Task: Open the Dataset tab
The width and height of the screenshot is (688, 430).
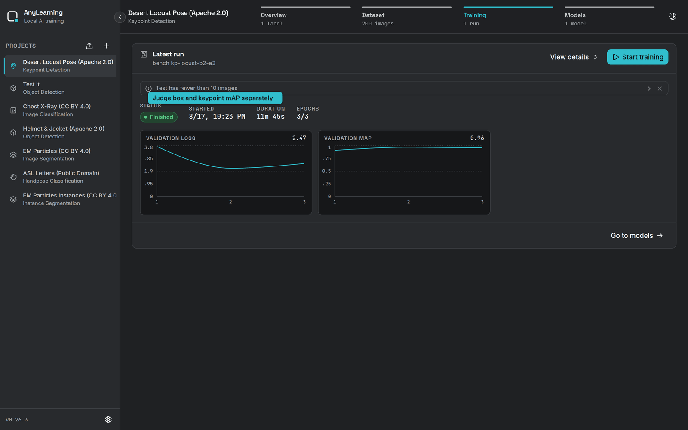Action: click(407, 17)
